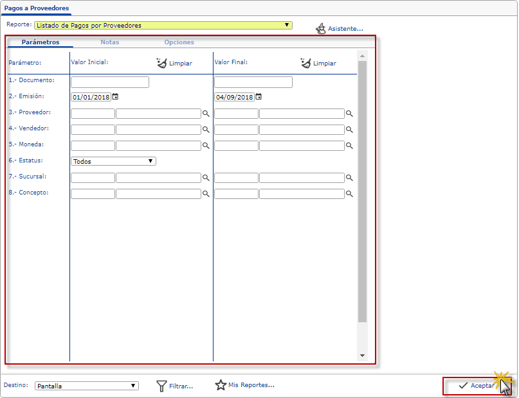Search initial Sucursal with magnifier icon
This screenshot has height=398, width=519.
(206, 178)
